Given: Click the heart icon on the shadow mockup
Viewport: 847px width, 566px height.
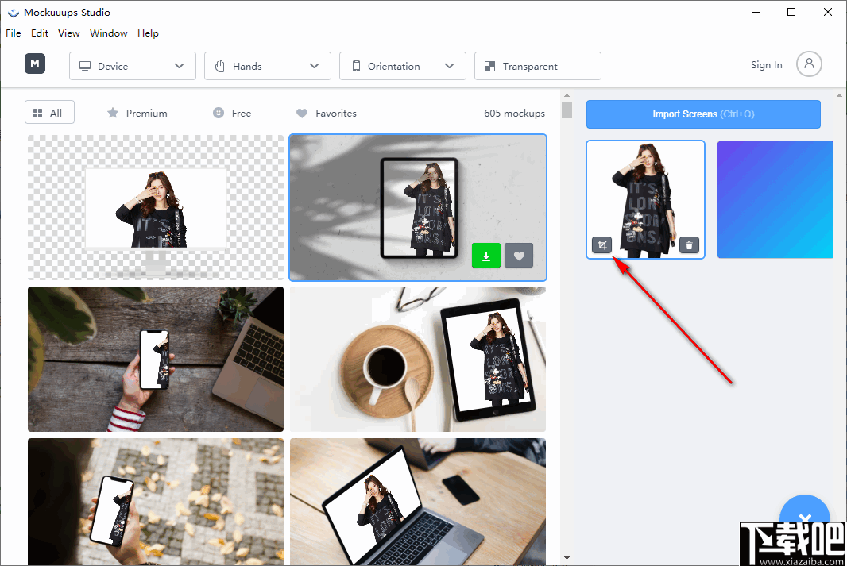Looking at the screenshot, I should coord(518,255).
